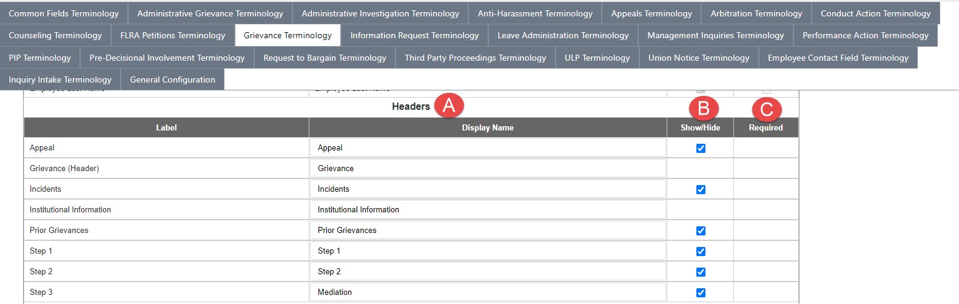Click the red C annotation marker

(767, 109)
